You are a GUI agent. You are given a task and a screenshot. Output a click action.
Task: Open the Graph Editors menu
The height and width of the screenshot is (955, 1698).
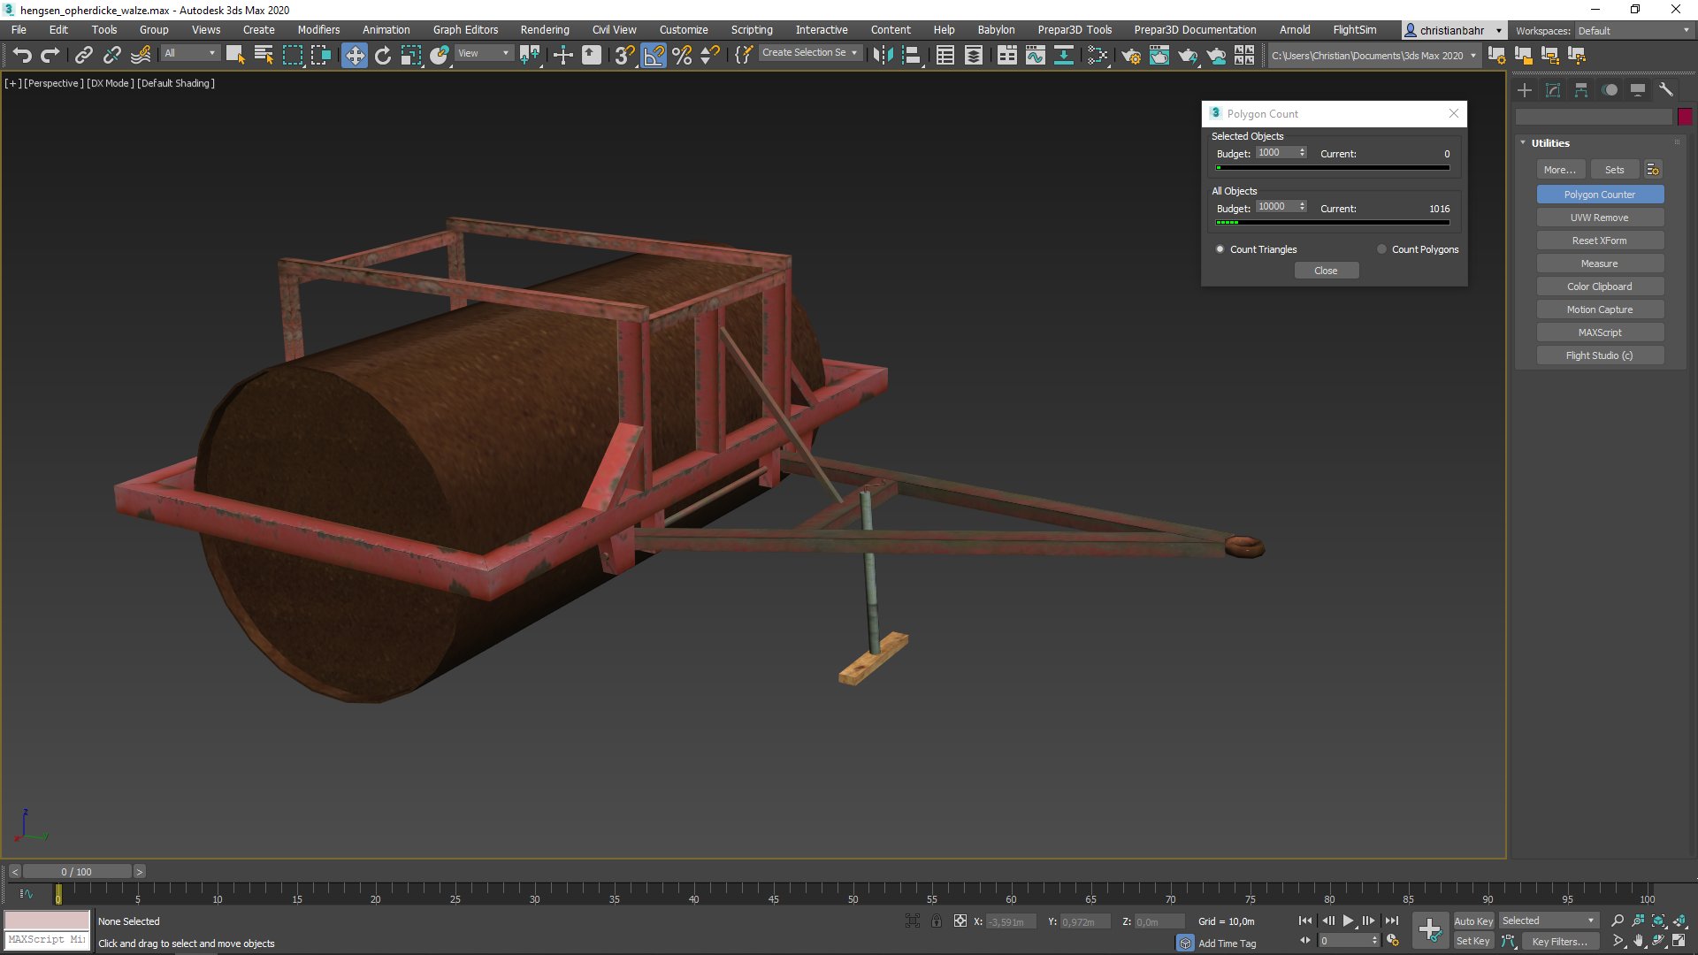(464, 29)
